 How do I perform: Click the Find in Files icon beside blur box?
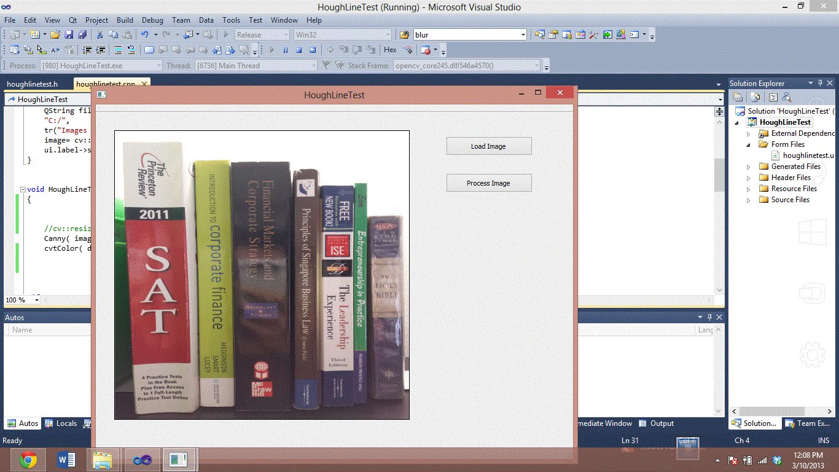click(405, 35)
